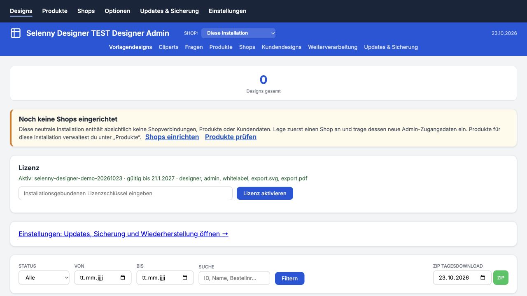Image resolution: width=527 pixels, height=296 pixels.
Task: Switch to the Kundendesigns tab
Action: tap(282, 47)
